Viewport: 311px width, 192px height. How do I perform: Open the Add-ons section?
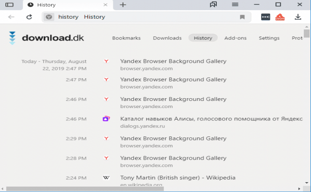click(x=235, y=38)
